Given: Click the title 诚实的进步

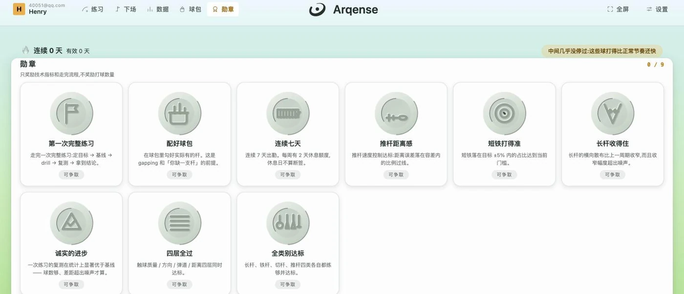Looking at the screenshot, I should coord(71,253).
